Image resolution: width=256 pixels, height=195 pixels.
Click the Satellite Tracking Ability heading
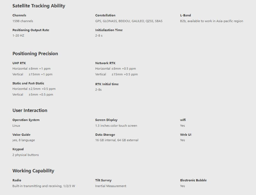tap(39, 6)
